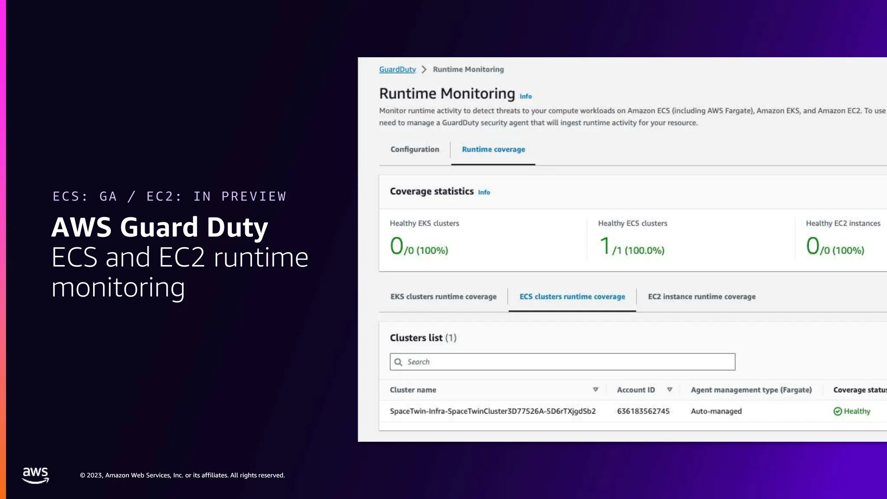Switch to the Configuration tab

[x=414, y=149]
